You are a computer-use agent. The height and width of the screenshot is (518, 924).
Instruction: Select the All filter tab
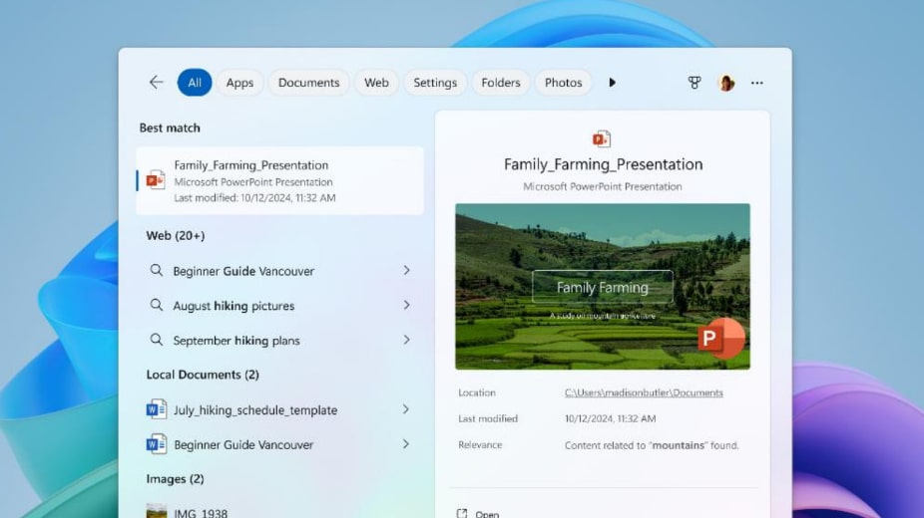point(195,83)
